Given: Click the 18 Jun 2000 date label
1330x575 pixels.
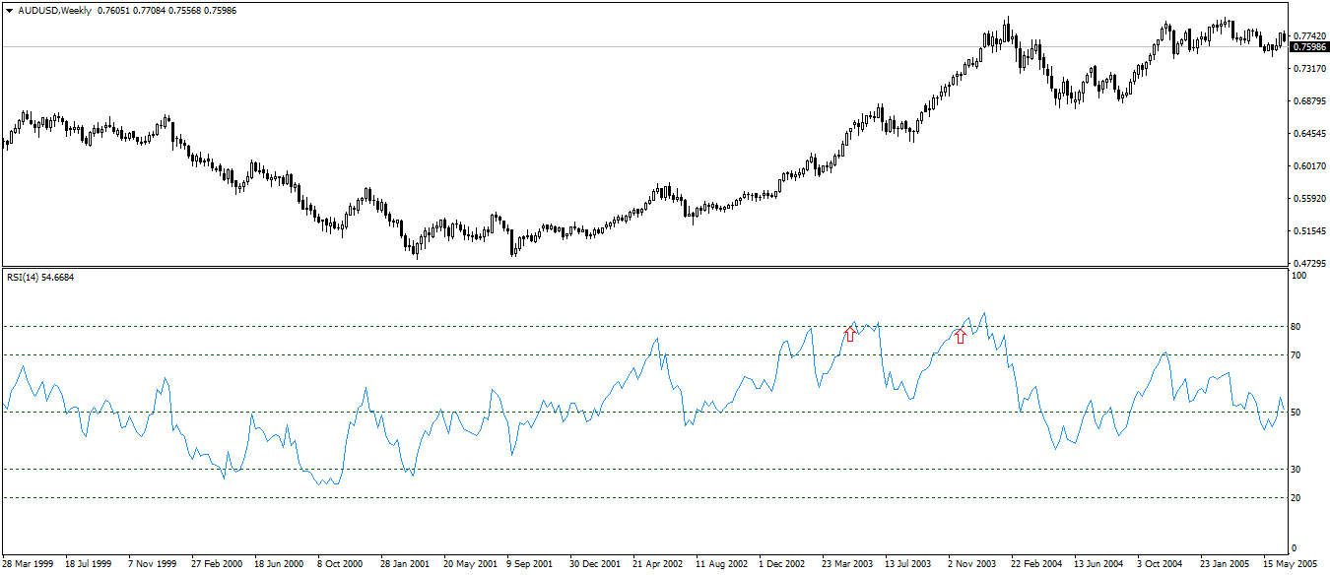Looking at the screenshot, I should click(x=279, y=564).
